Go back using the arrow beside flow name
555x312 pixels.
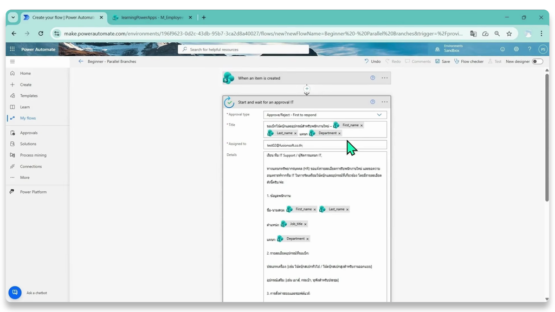[81, 61]
